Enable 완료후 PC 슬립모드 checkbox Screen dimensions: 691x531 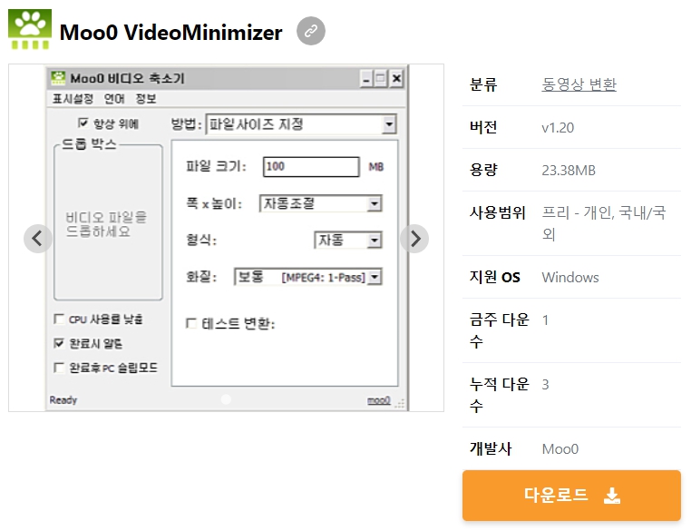[58, 368]
